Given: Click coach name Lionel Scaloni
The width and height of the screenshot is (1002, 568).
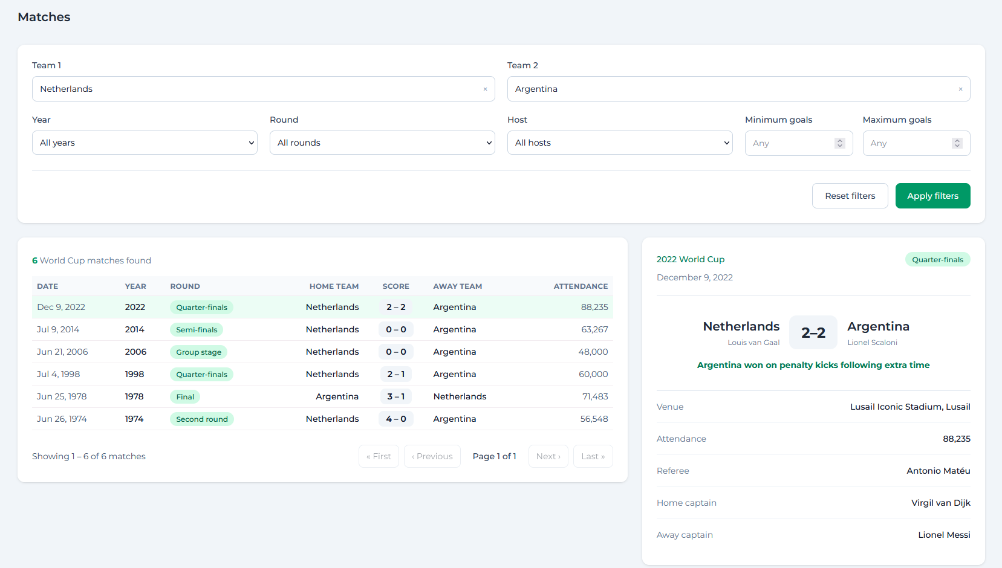Looking at the screenshot, I should [872, 343].
